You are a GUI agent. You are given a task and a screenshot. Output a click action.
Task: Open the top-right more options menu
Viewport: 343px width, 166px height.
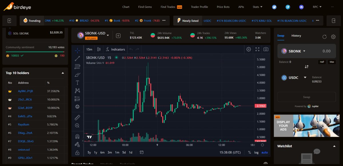click(332, 7)
